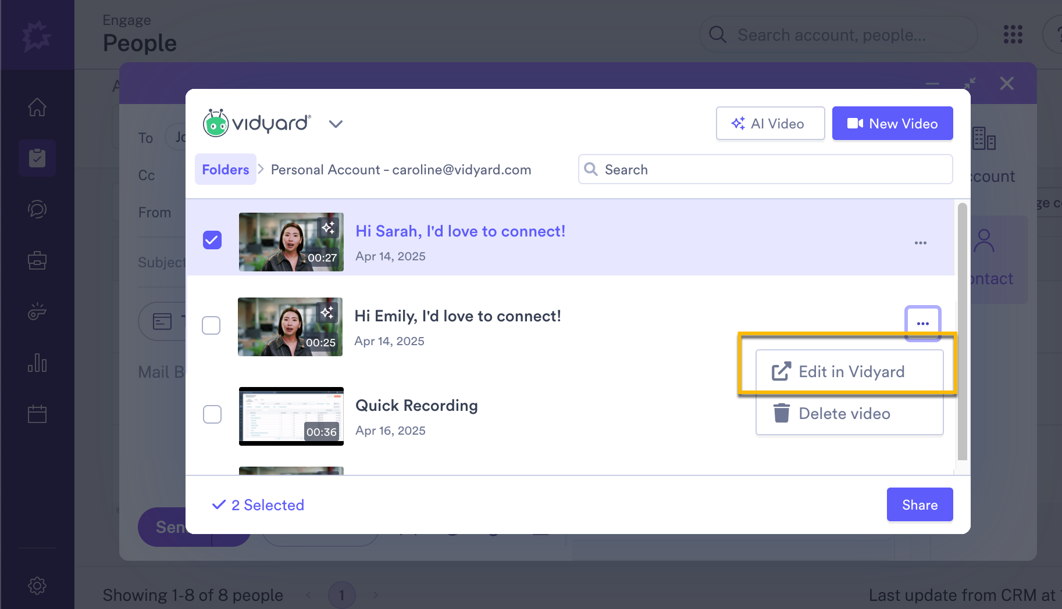Click the template icon in email composer
The width and height of the screenshot is (1062, 609).
162,321
